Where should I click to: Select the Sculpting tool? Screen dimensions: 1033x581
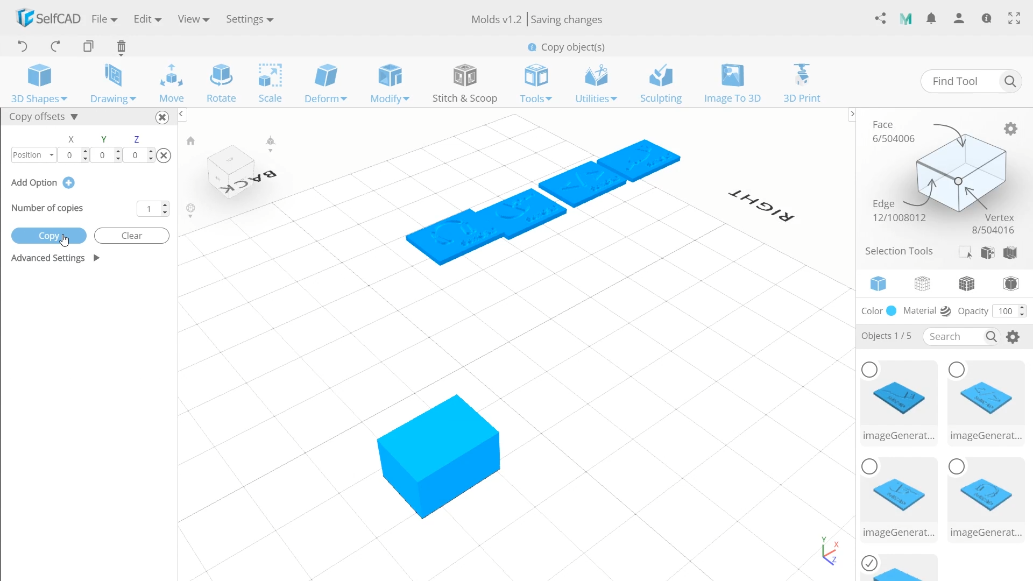(x=661, y=83)
